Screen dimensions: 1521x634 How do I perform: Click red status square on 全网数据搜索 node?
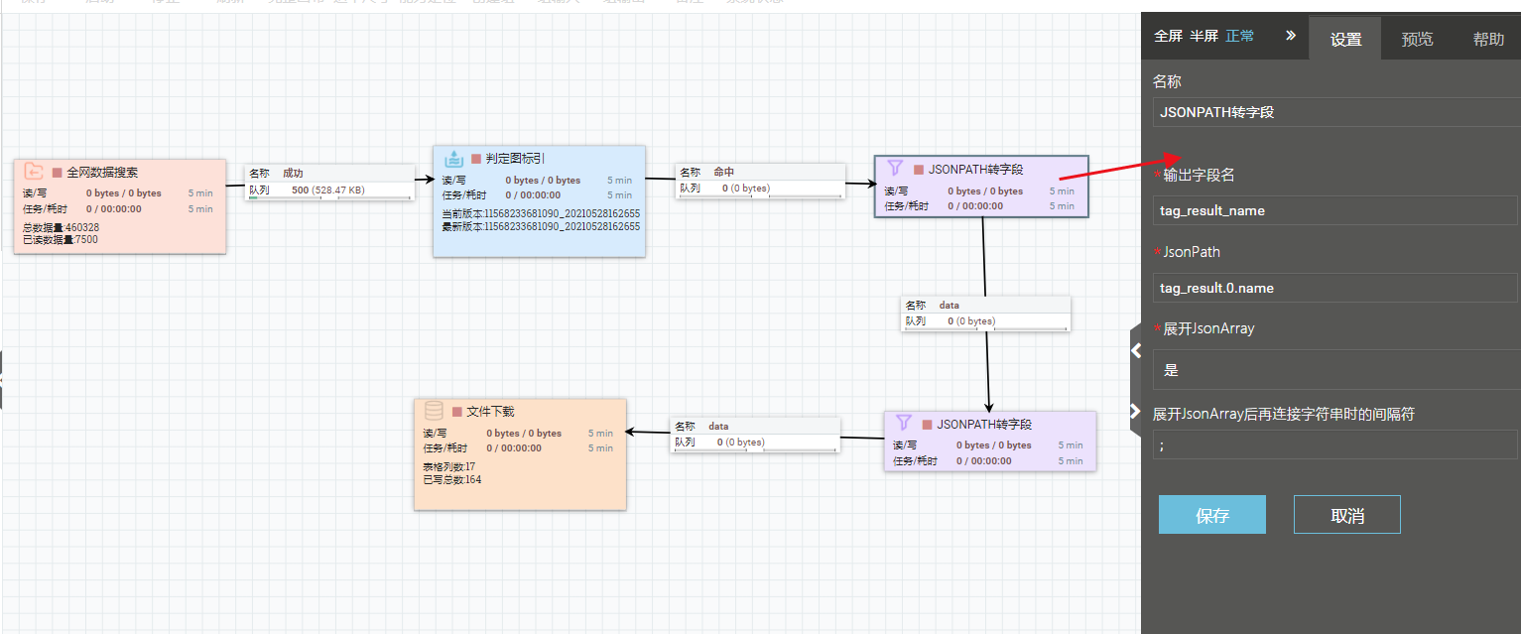(58, 173)
